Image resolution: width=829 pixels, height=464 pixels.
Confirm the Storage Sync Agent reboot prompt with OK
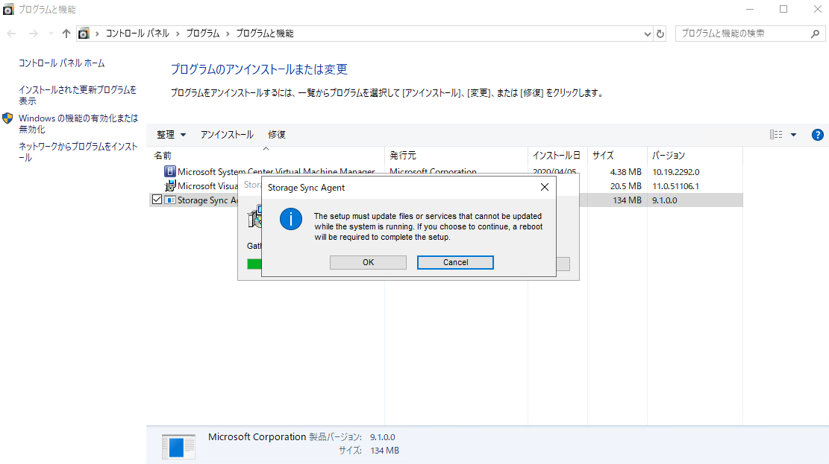[x=368, y=262]
